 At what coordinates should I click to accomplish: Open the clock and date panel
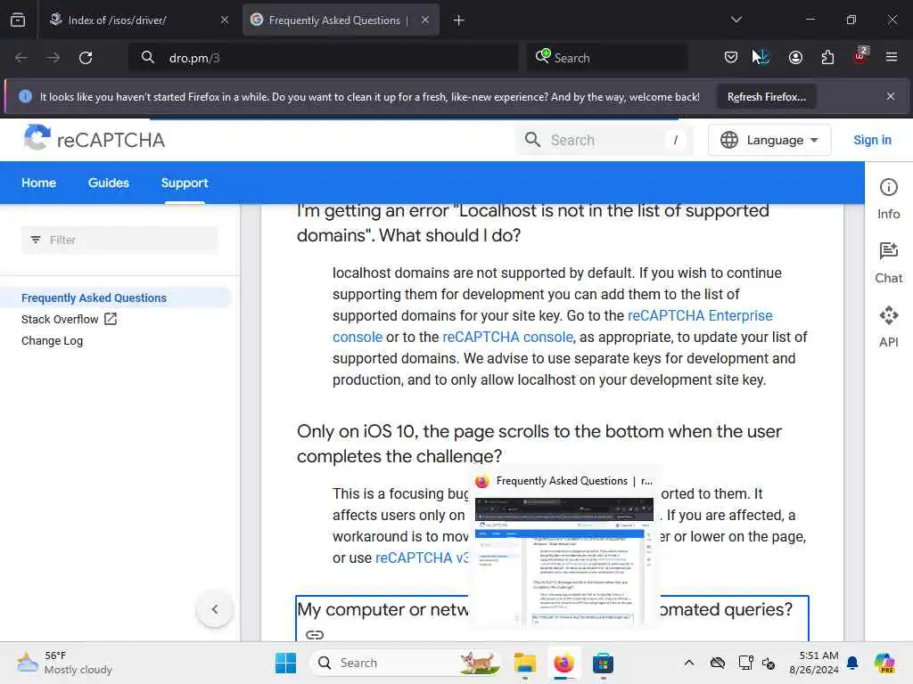coord(813,663)
